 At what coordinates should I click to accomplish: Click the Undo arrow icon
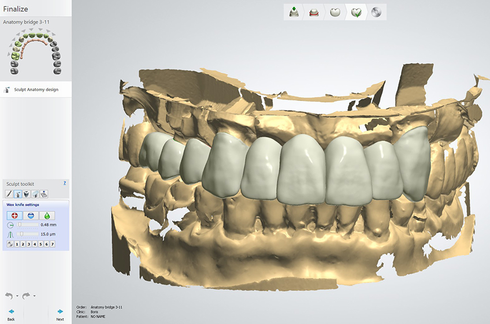click(8, 296)
